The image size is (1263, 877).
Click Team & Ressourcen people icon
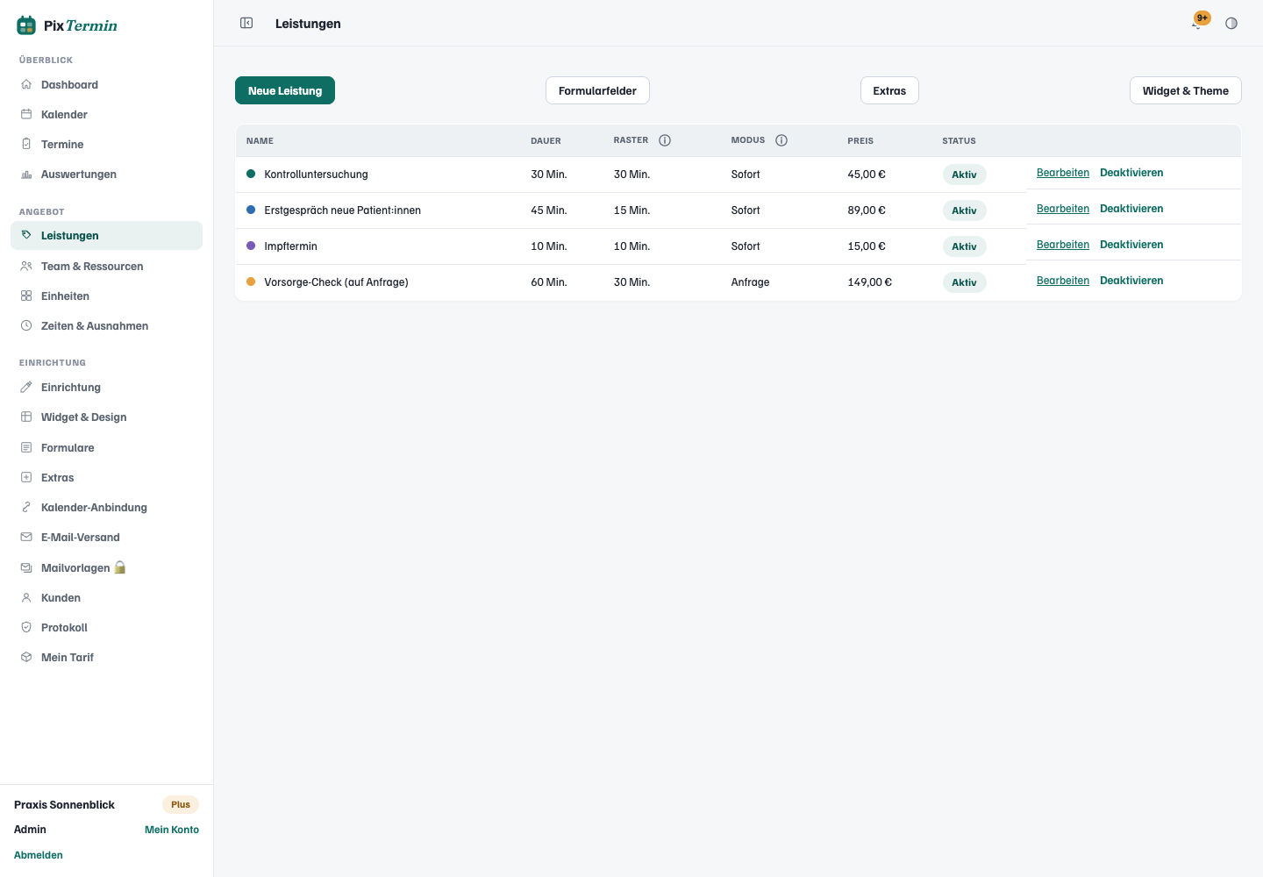click(26, 267)
